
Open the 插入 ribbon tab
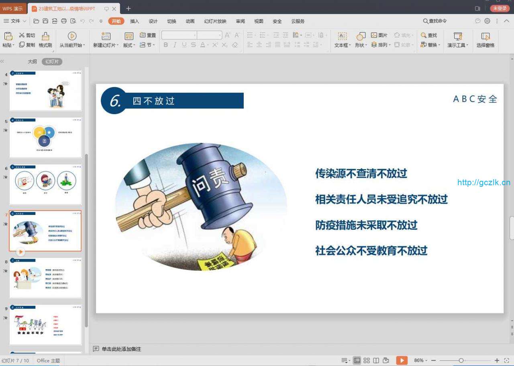coord(135,21)
